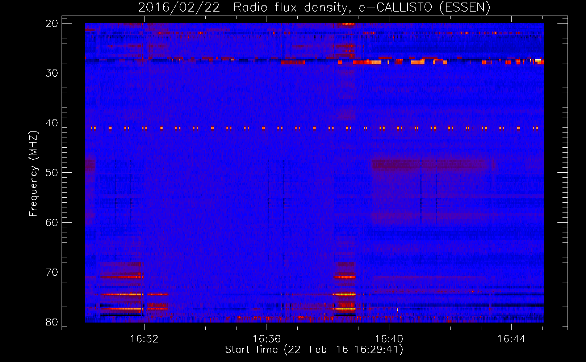586x362 pixels.
Task: Click the 80 MHz frequency tick label
Action: point(52,322)
